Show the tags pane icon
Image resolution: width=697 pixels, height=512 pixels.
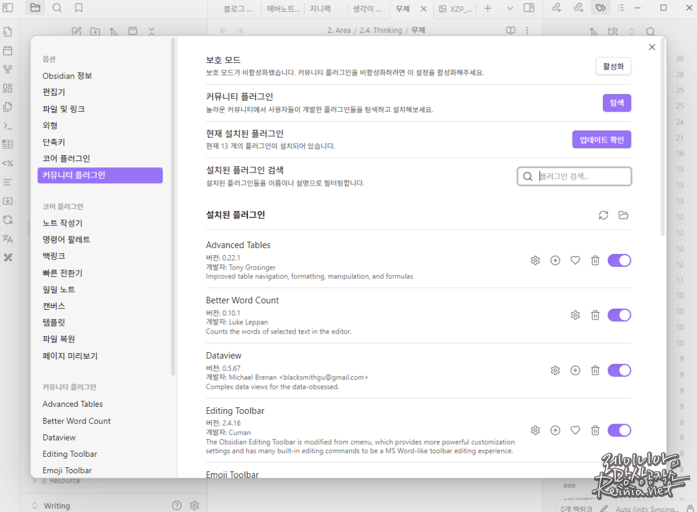click(599, 8)
